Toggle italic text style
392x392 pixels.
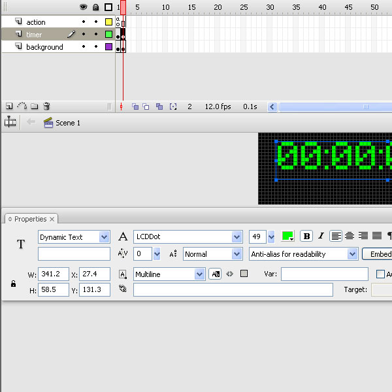(321, 236)
